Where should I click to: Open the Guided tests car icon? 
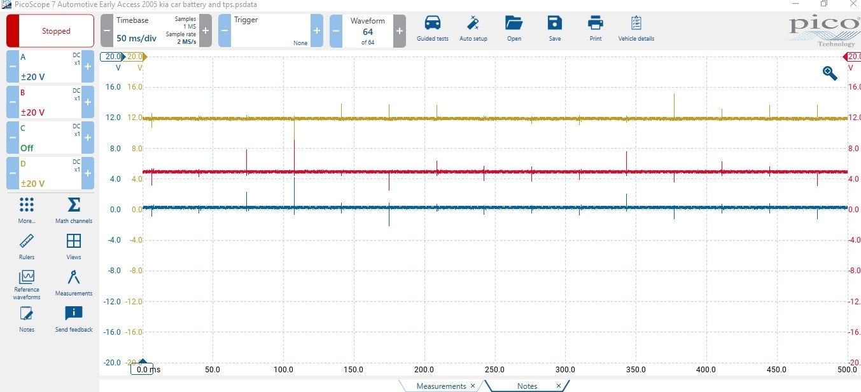click(432, 24)
